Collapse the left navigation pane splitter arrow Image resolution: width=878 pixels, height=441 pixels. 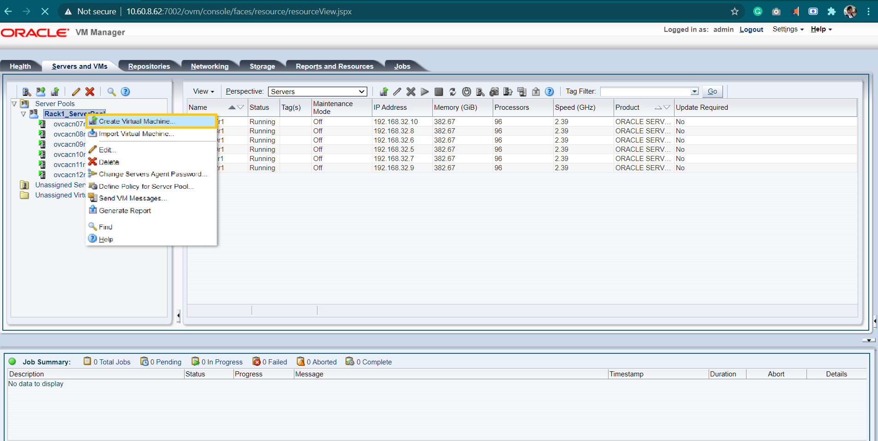pos(179,316)
